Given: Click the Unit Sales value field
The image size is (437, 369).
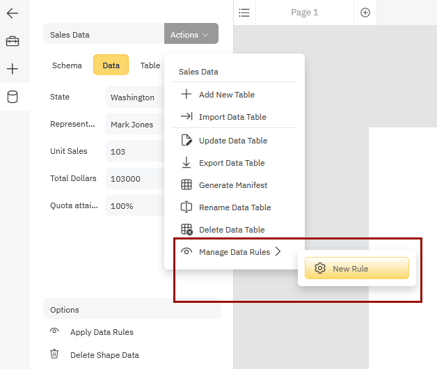Looking at the screenshot, I should click(x=135, y=151).
